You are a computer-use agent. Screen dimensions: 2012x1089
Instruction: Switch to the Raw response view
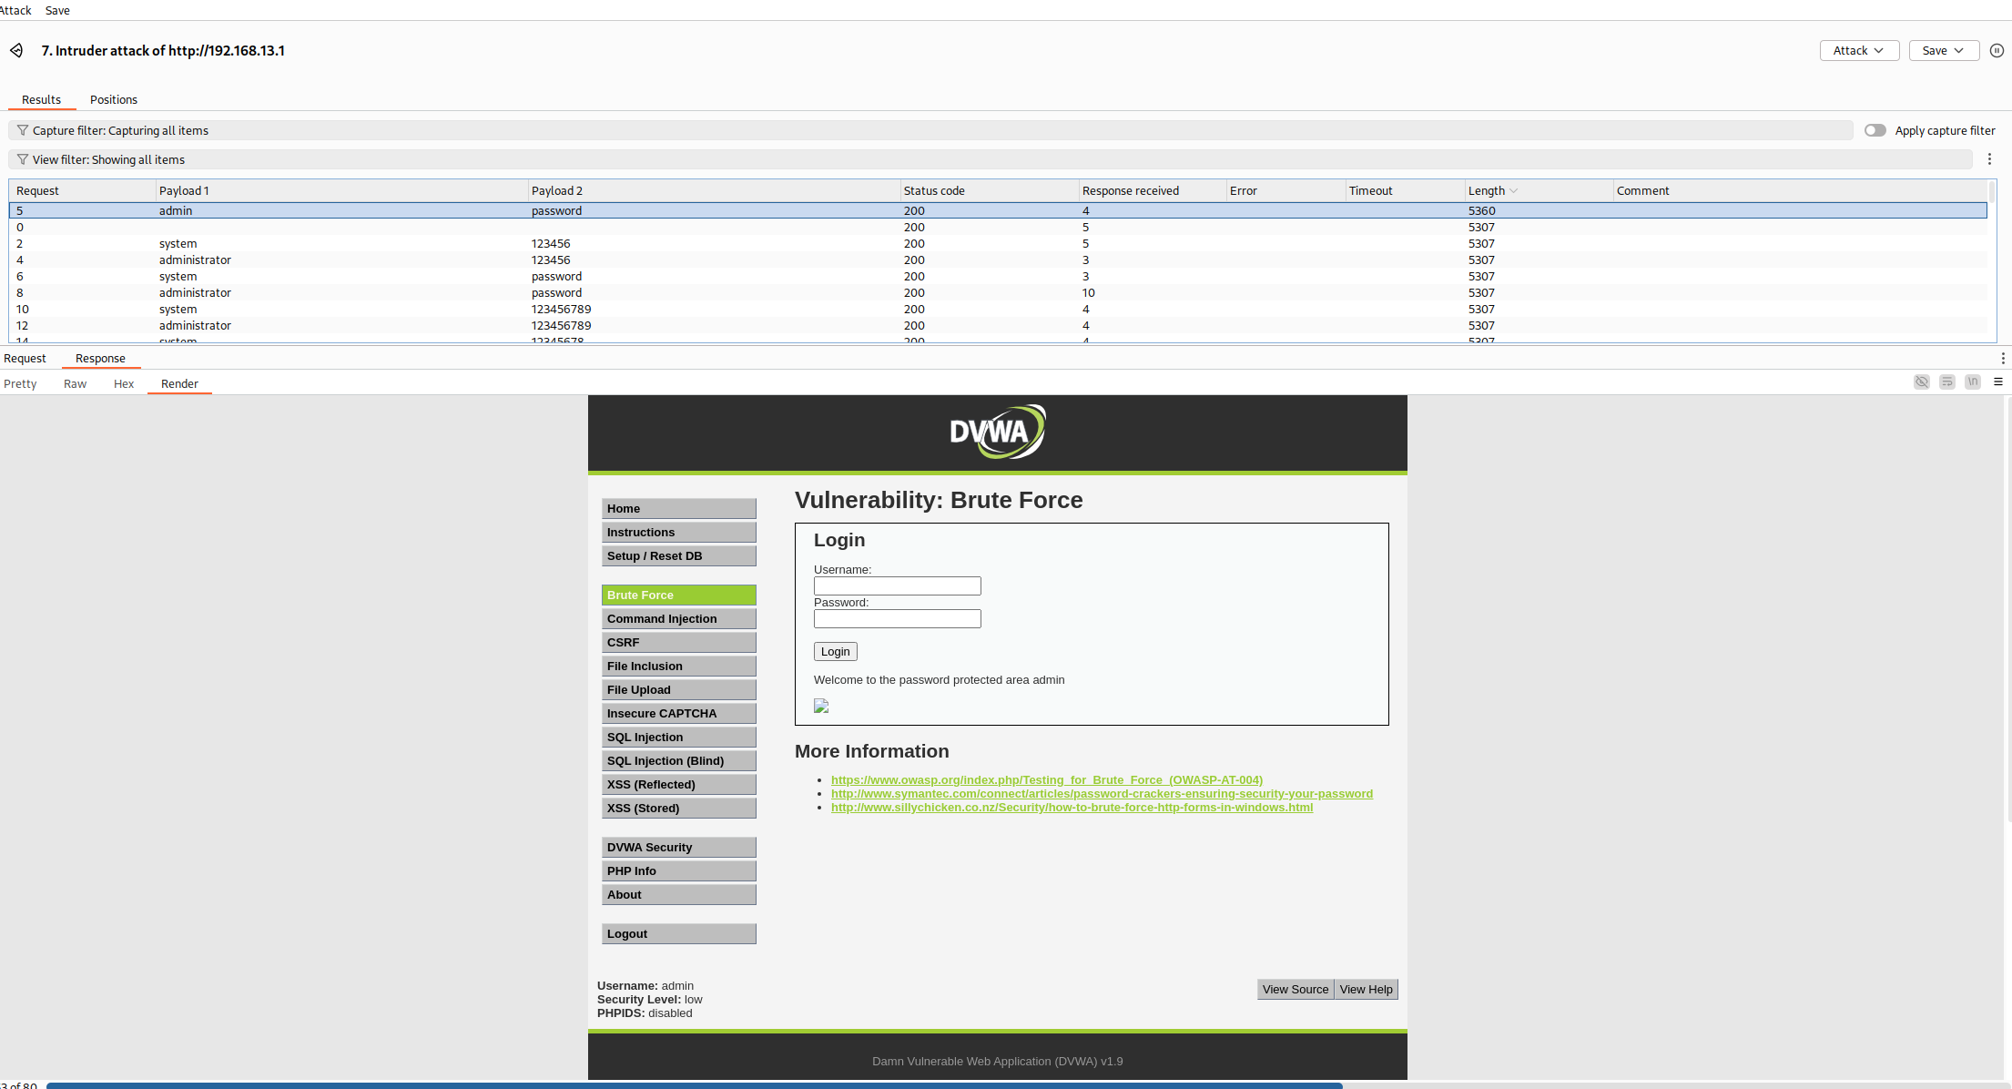[x=75, y=383]
